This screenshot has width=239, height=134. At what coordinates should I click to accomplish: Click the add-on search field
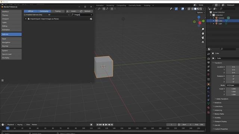click(81, 15)
